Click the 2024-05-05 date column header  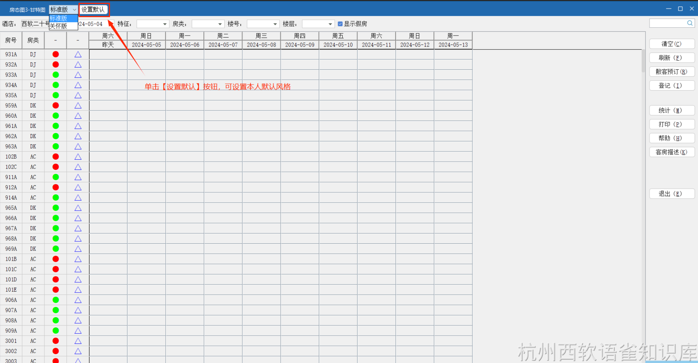pos(146,45)
